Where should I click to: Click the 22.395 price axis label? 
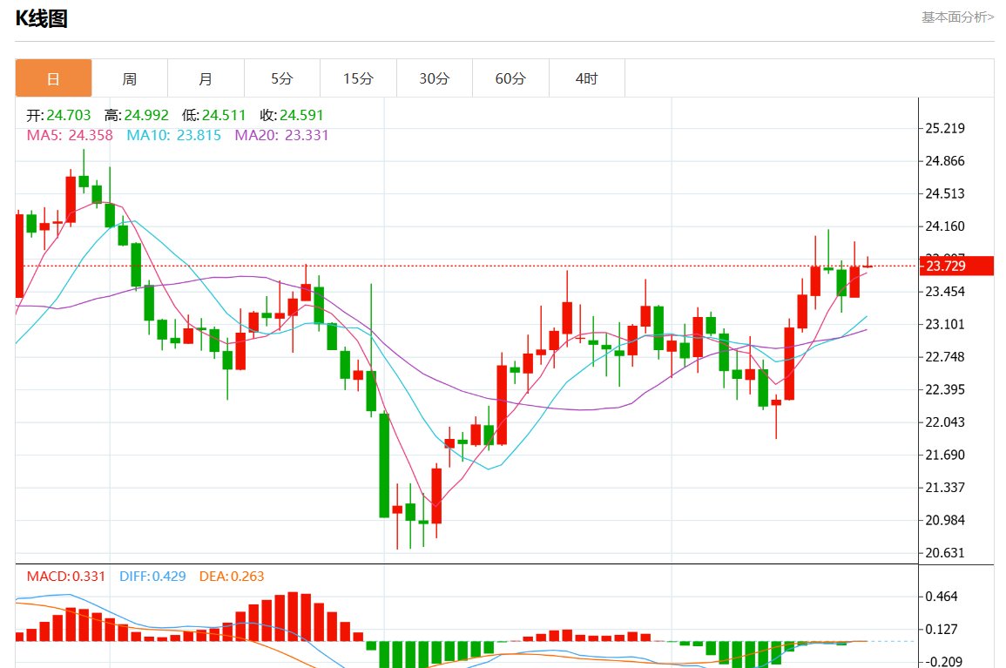pyautogui.click(x=945, y=390)
